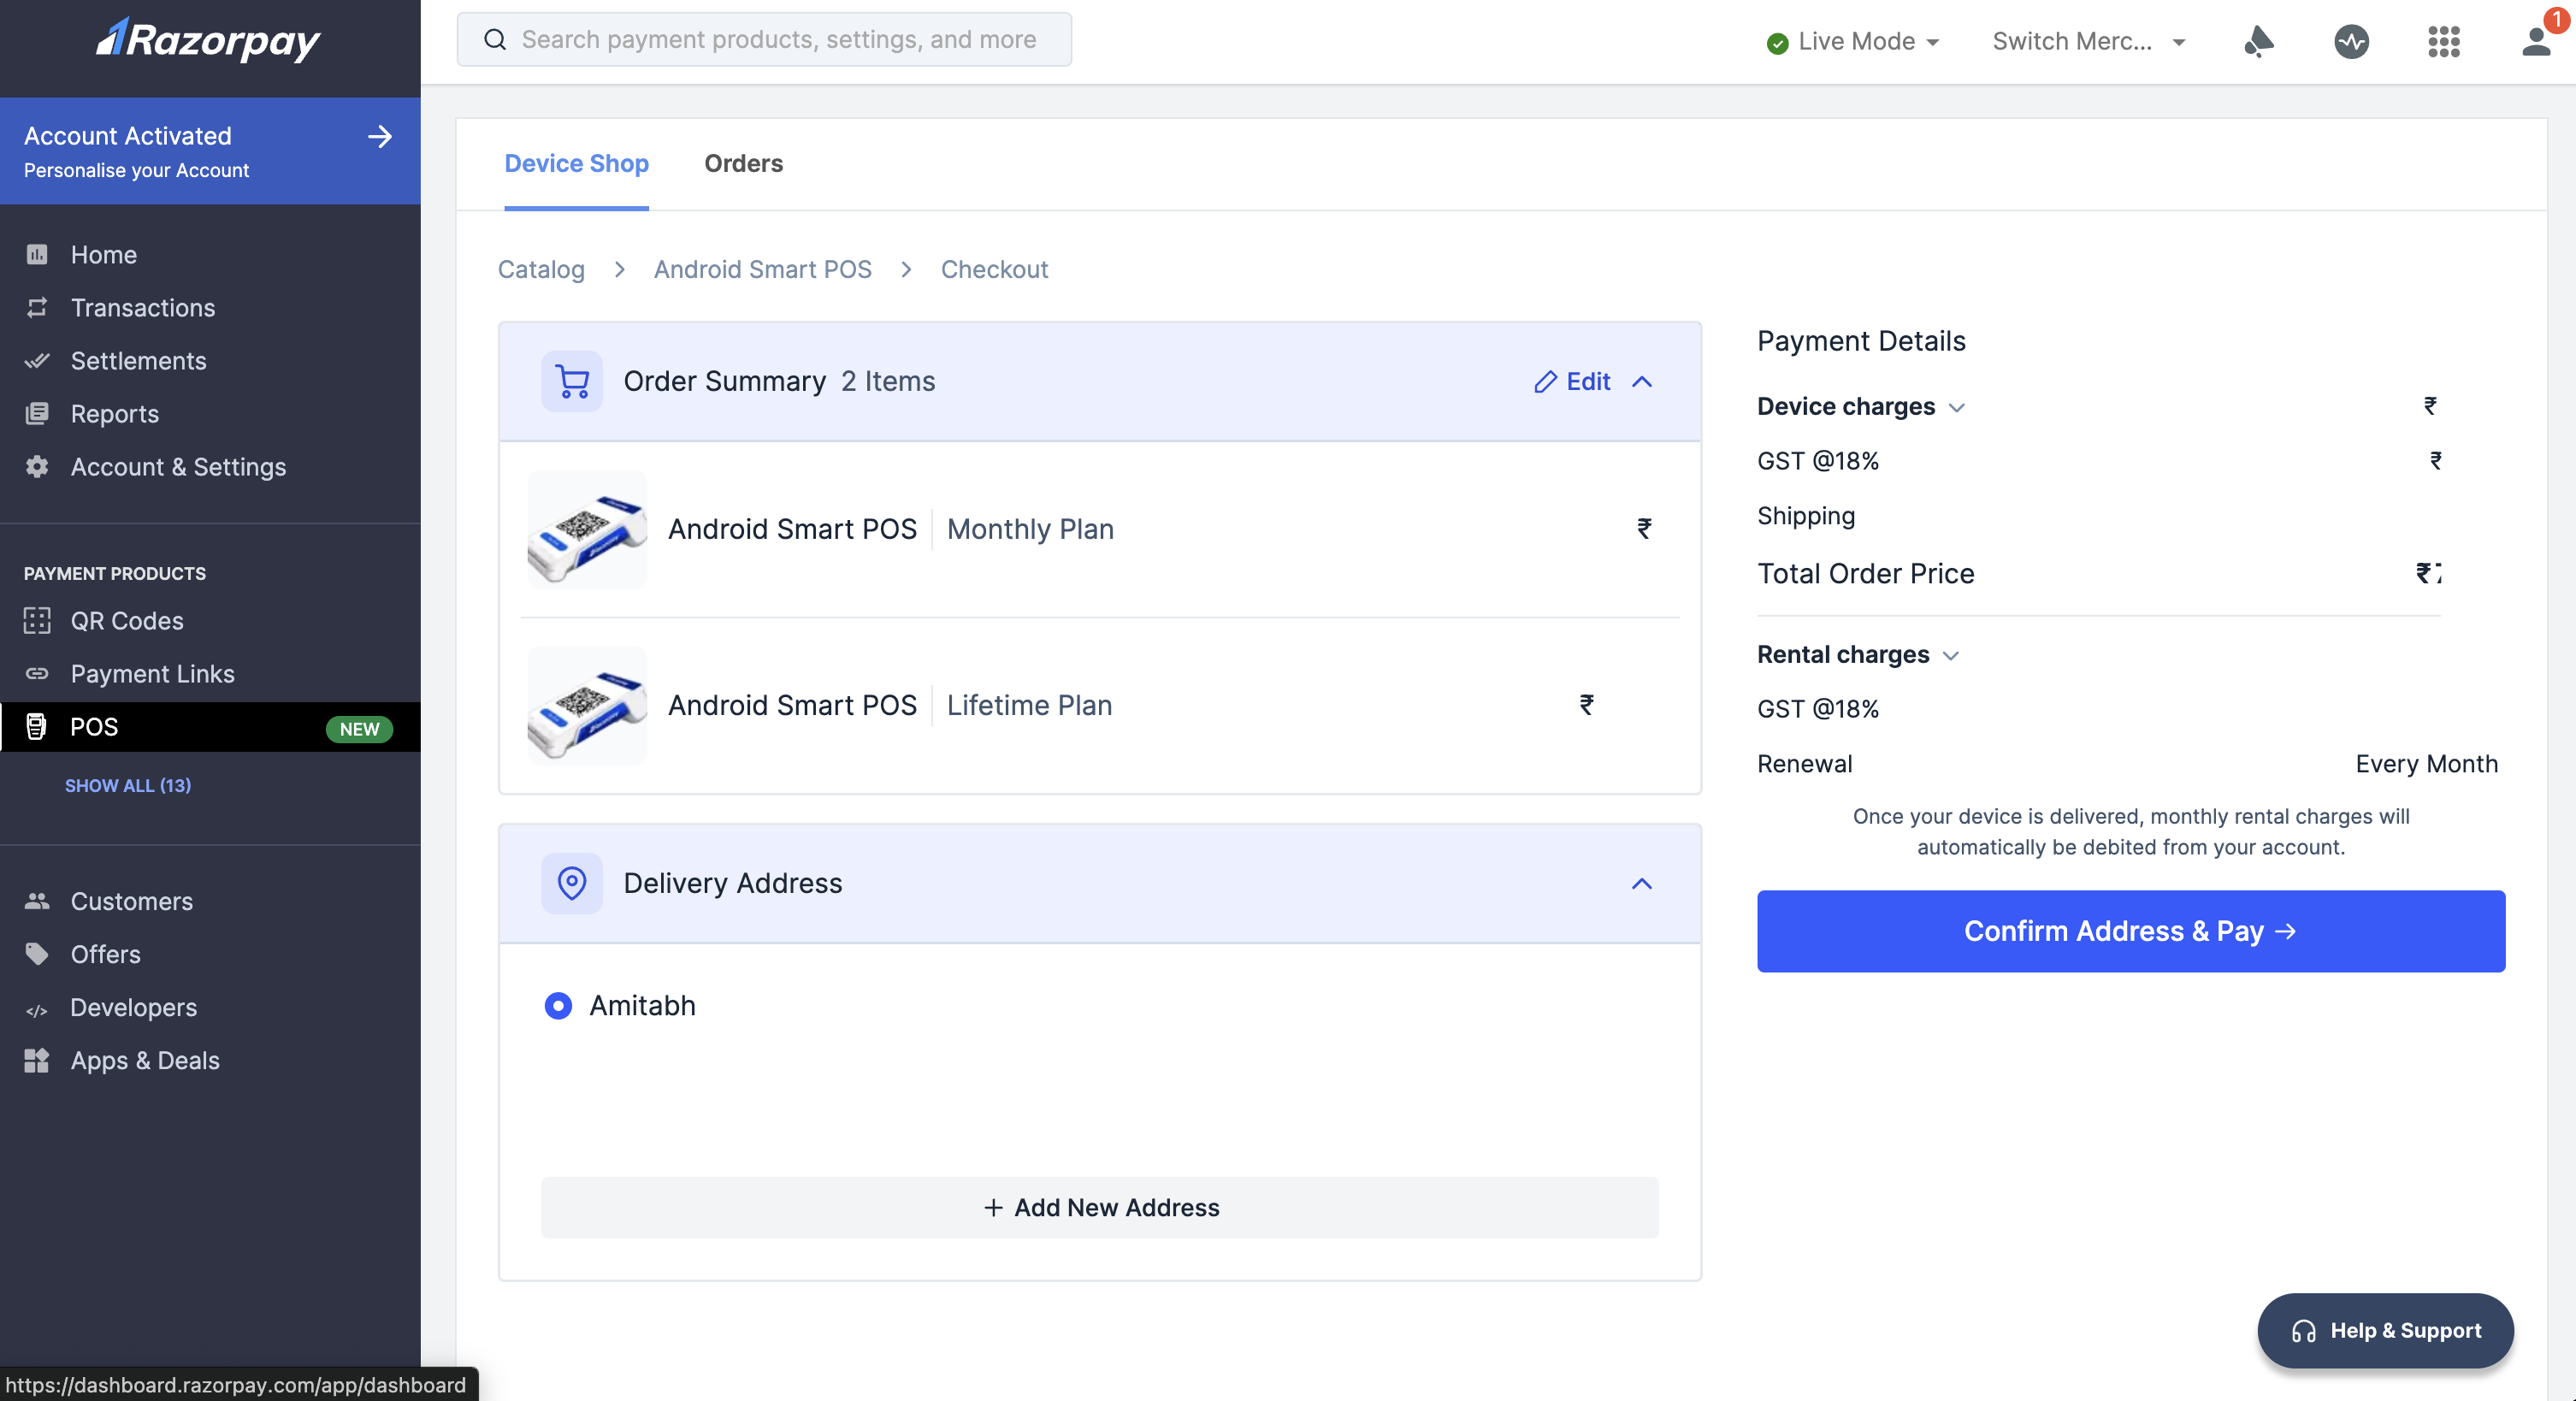Select Amitabh delivery address radio button
The height and width of the screenshot is (1401, 2576).
pyautogui.click(x=558, y=1006)
